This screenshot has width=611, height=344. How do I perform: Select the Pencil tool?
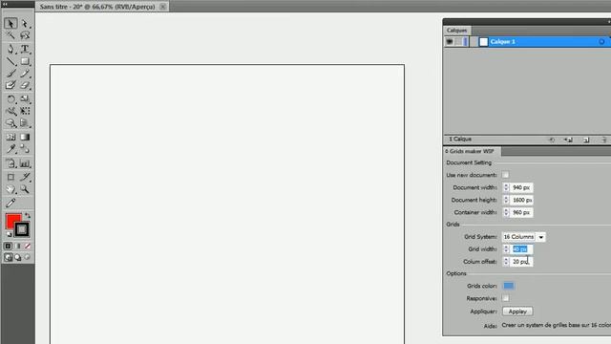(25, 74)
